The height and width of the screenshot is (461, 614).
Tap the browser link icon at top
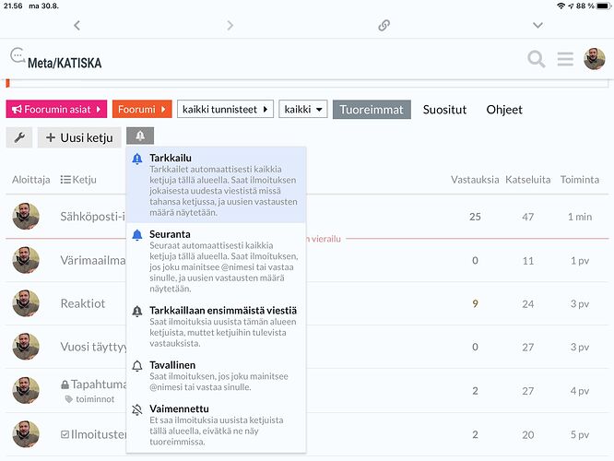(384, 25)
